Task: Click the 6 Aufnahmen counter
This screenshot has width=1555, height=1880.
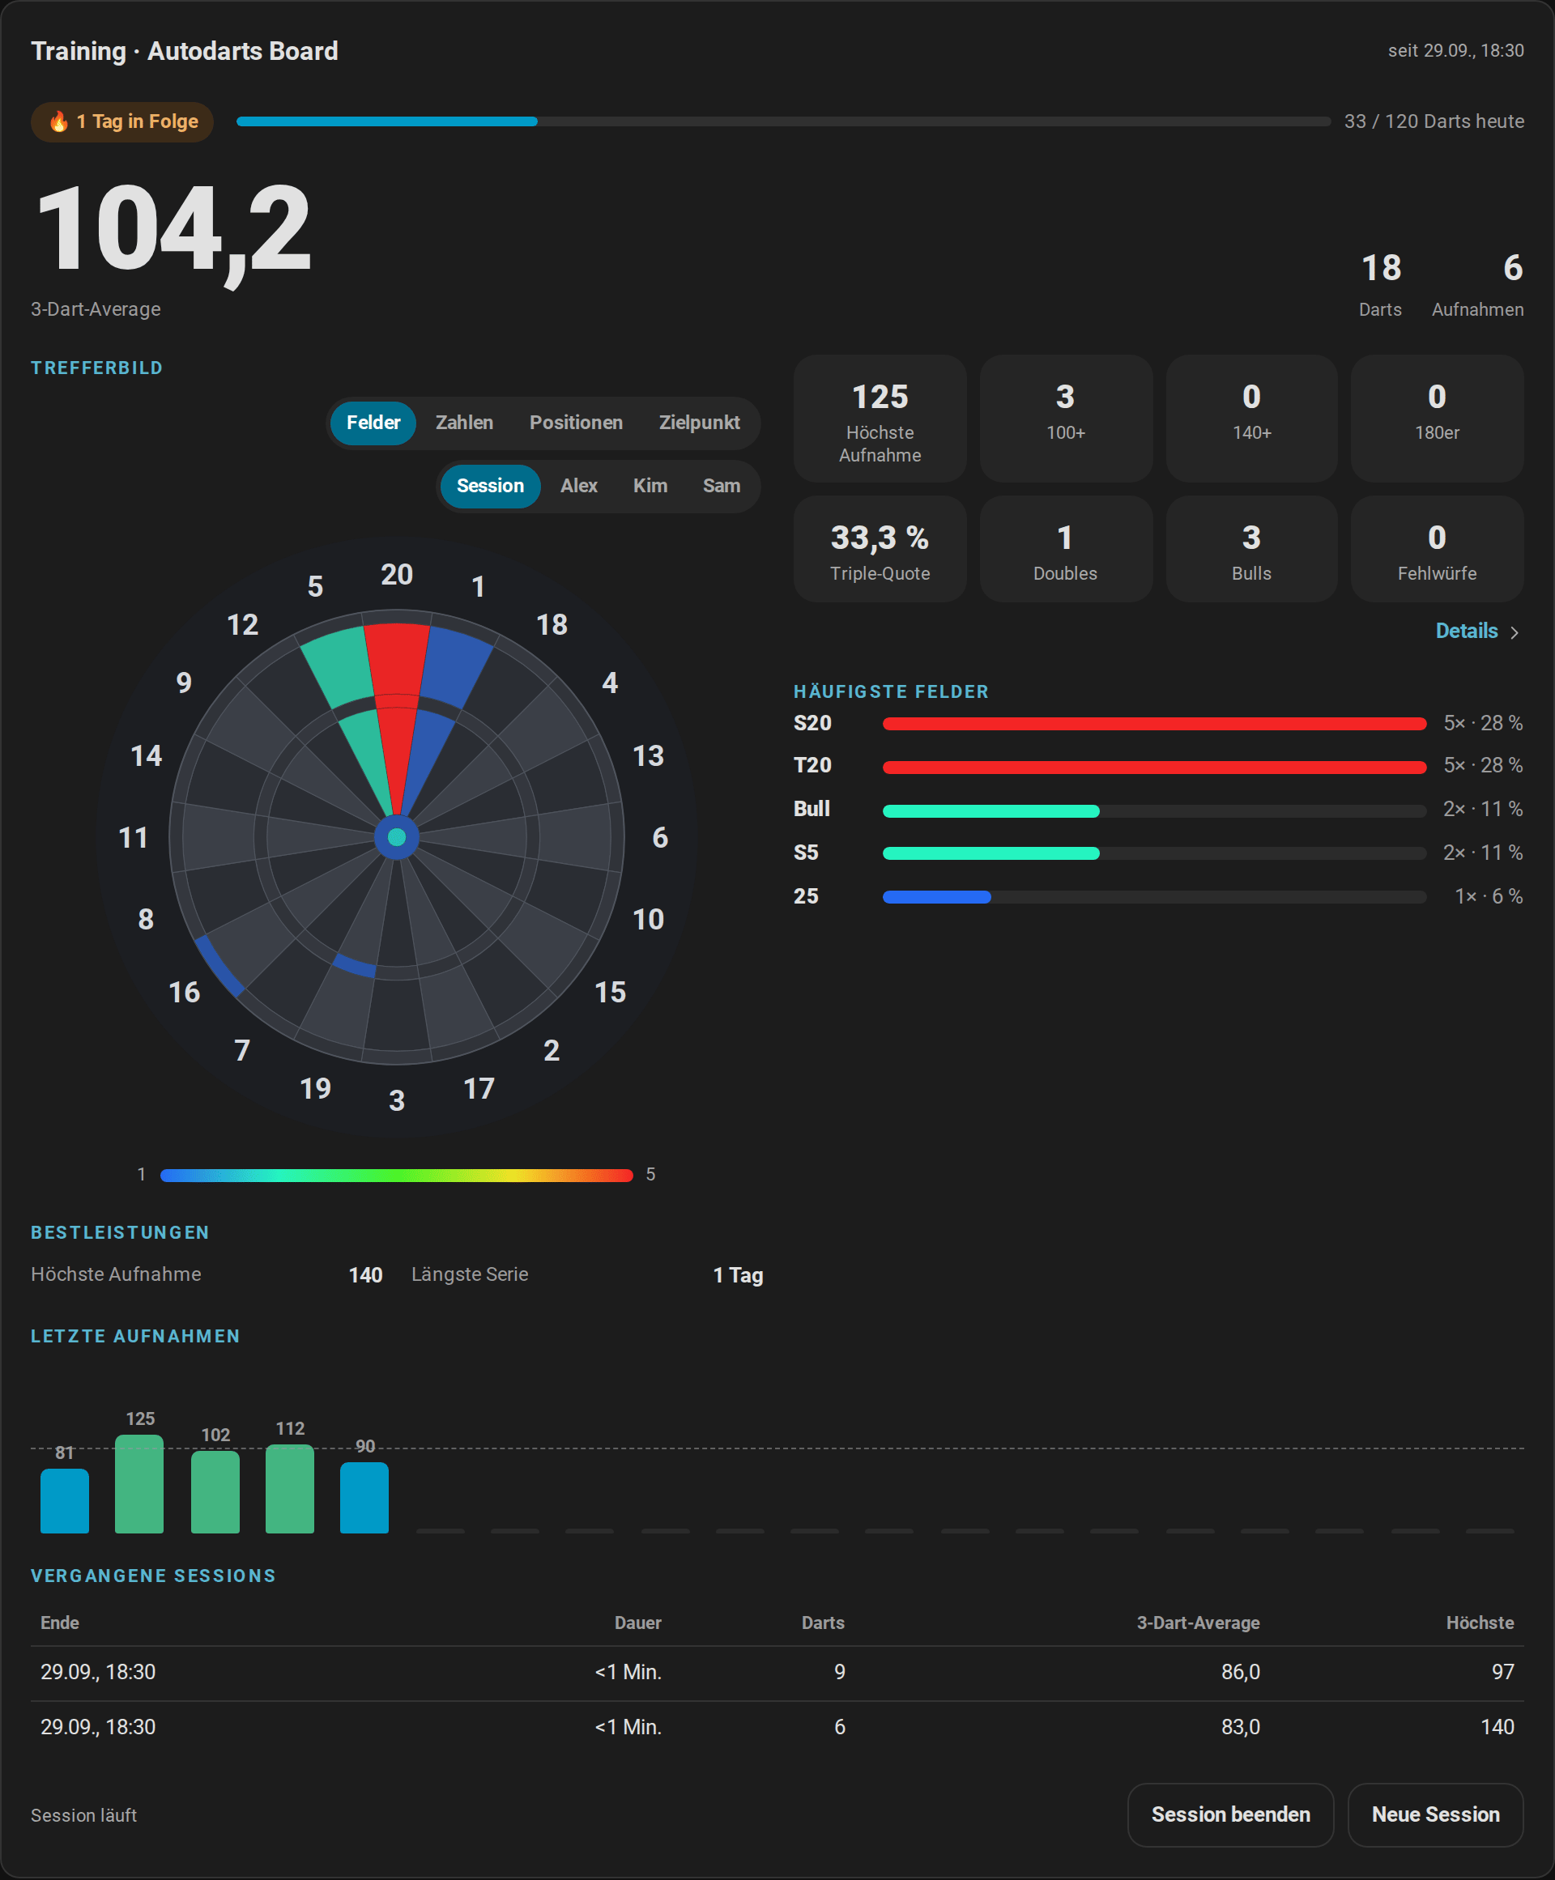Action: 1478,285
